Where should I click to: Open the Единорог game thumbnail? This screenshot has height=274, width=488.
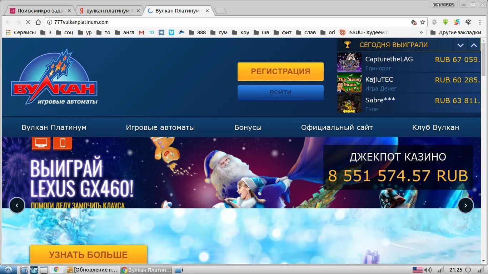349,62
